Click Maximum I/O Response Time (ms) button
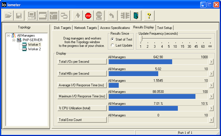221x136 pixels. (82, 97)
